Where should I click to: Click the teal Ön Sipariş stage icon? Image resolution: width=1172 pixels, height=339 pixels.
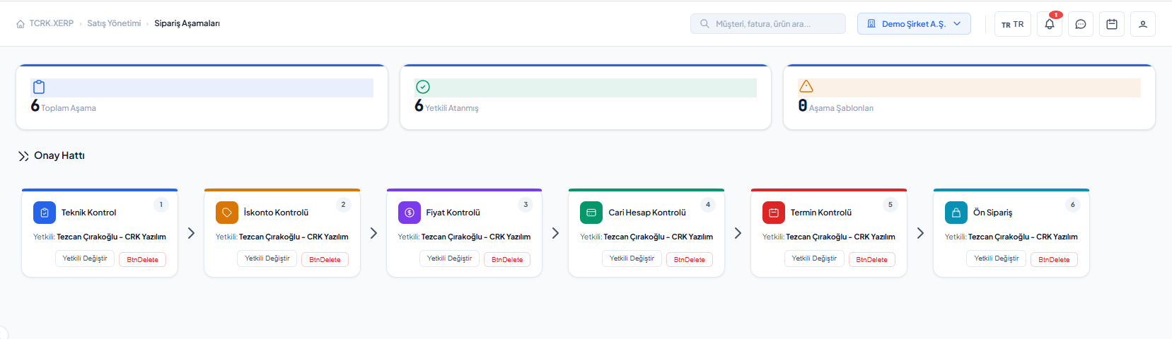(956, 213)
